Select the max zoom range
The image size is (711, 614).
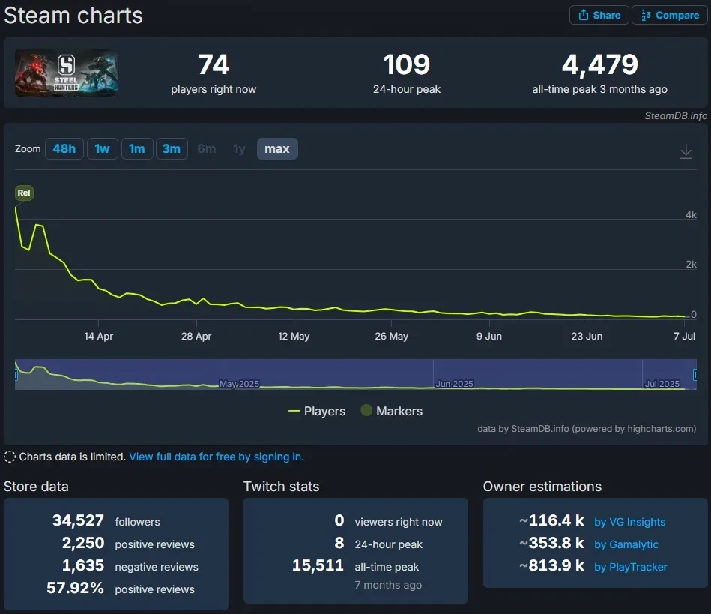click(277, 149)
